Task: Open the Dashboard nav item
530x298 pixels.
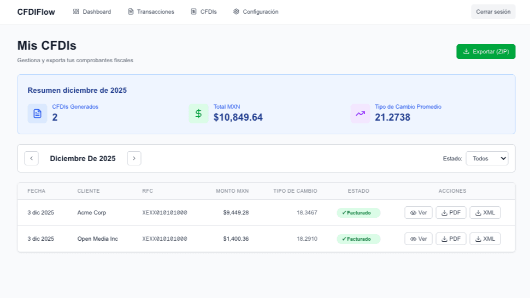Action: click(x=92, y=12)
